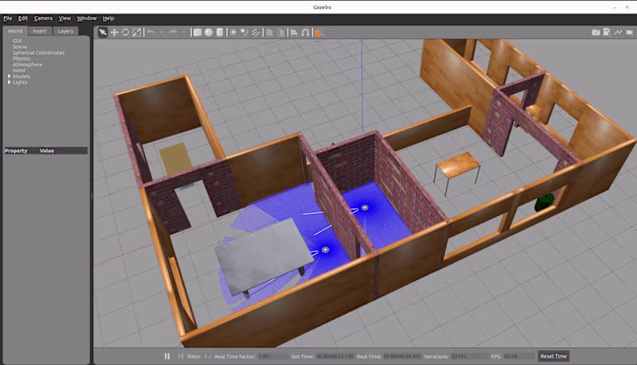Take a screenshot with the camera icon
Image resolution: width=637 pixels, height=365 pixels.
click(596, 33)
